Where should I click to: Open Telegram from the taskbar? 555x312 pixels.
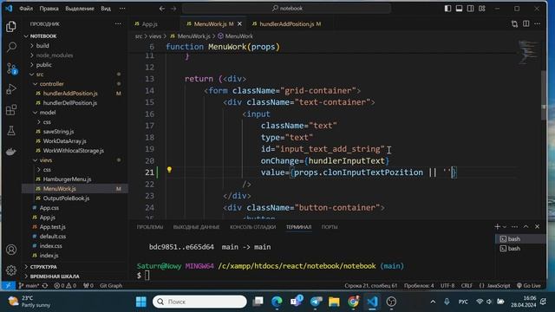point(316,302)
